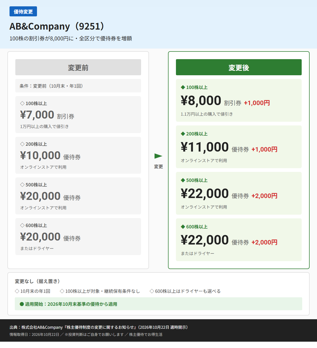Click the green diamond beside 200株以上 in 変更後
Screen dimensions: 317x348
183,134
